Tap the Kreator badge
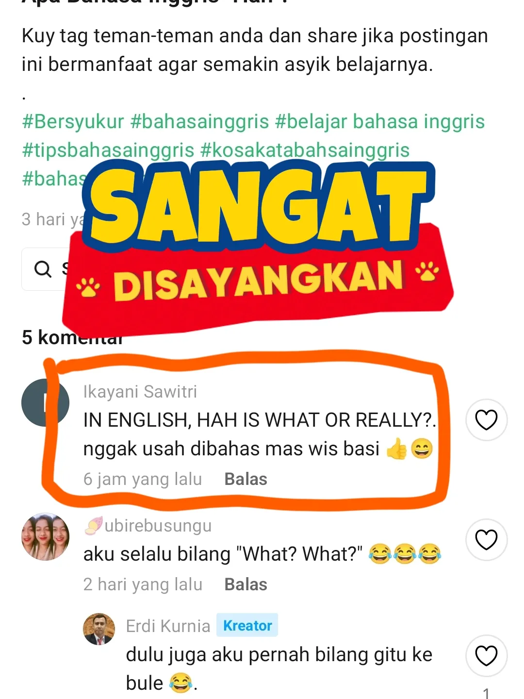 pos(247,626)
